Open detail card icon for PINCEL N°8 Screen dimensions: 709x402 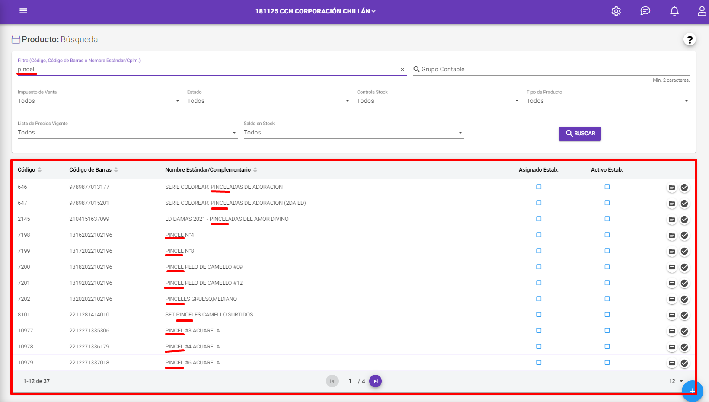coord(672,252)
